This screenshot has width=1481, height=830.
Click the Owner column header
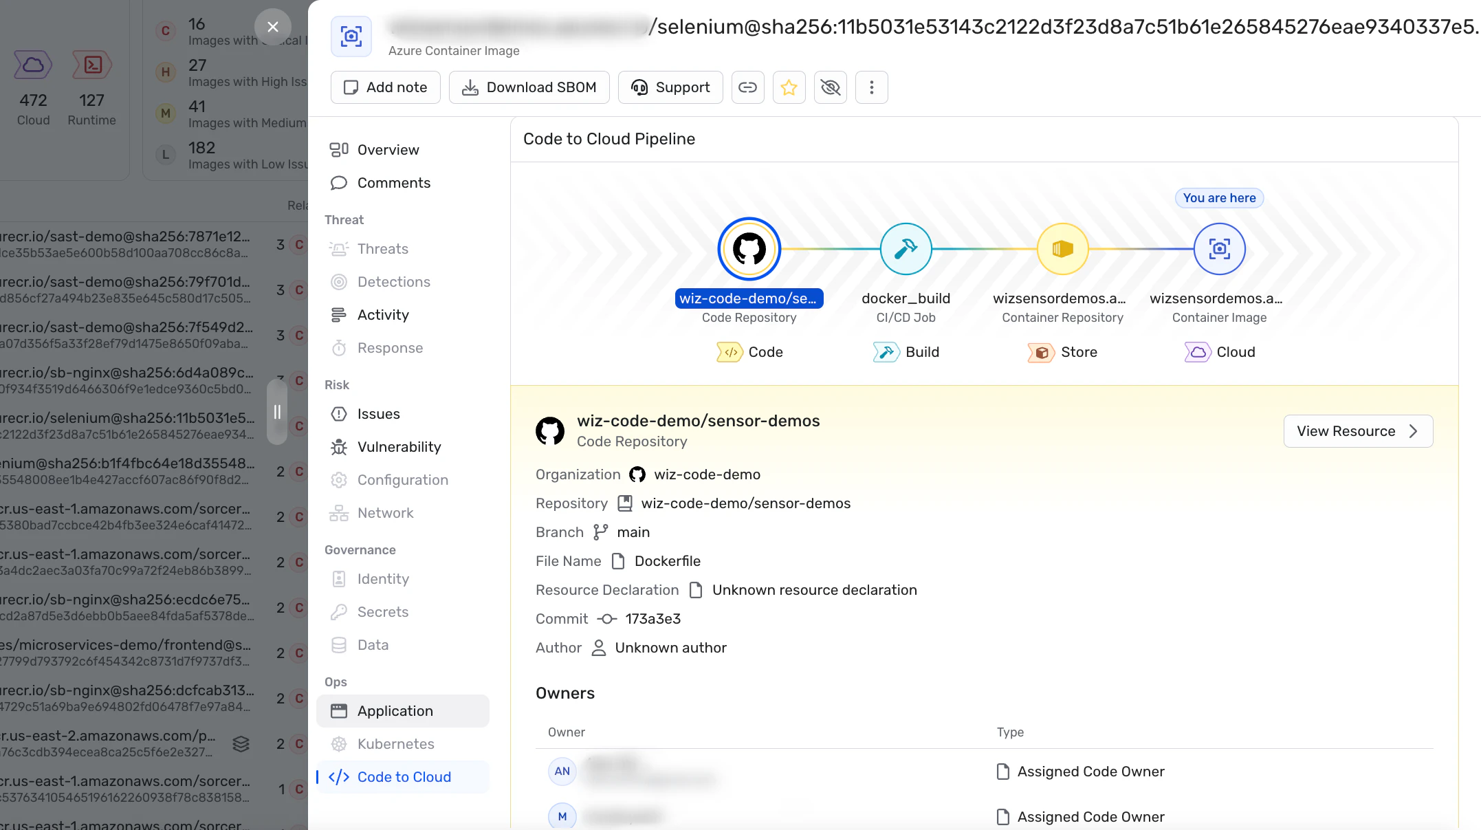(567, 732)
